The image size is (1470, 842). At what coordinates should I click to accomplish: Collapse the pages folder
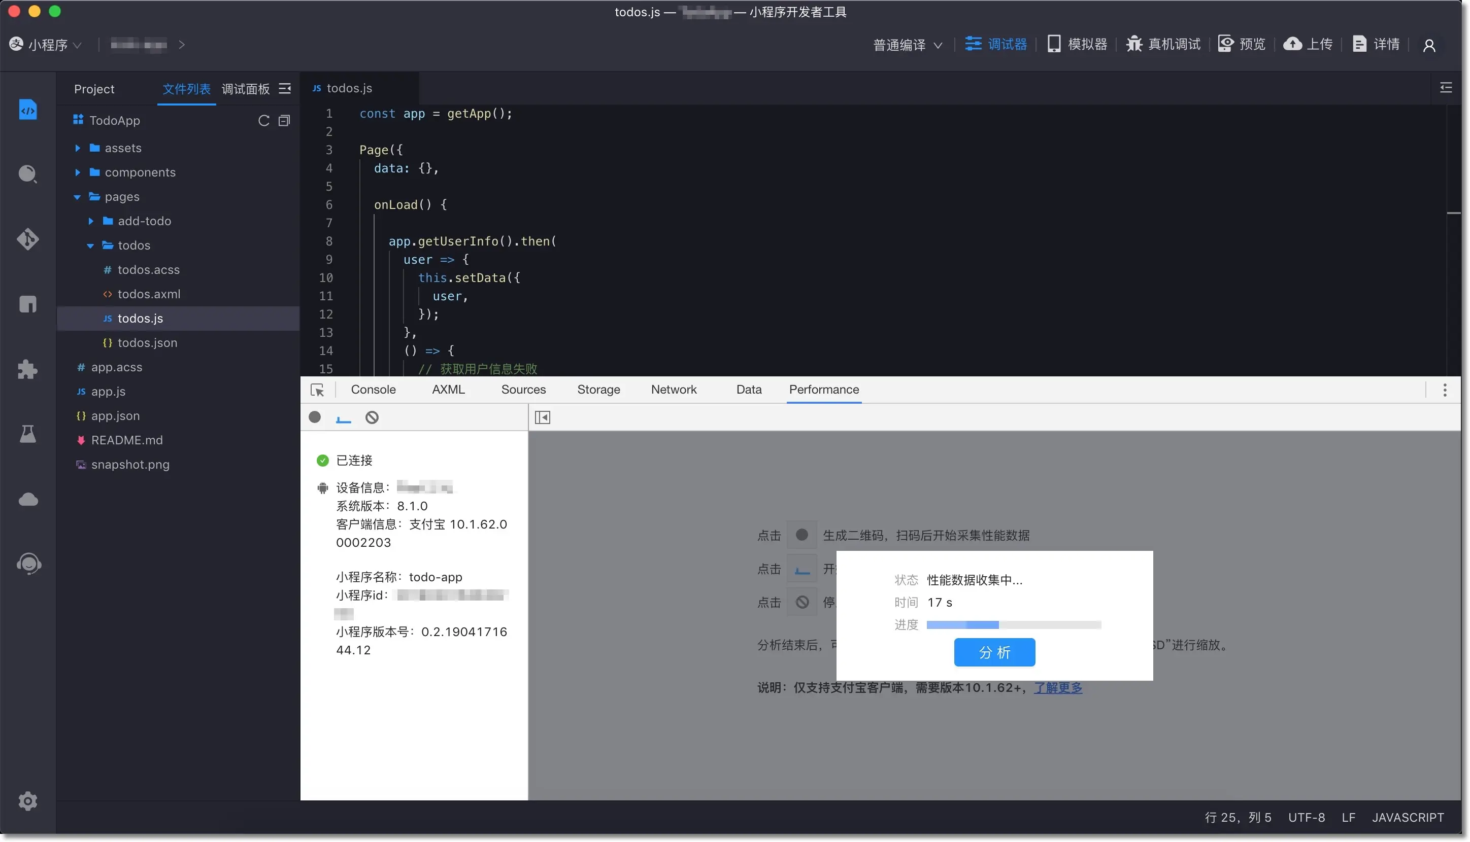(x=77, y=197)
